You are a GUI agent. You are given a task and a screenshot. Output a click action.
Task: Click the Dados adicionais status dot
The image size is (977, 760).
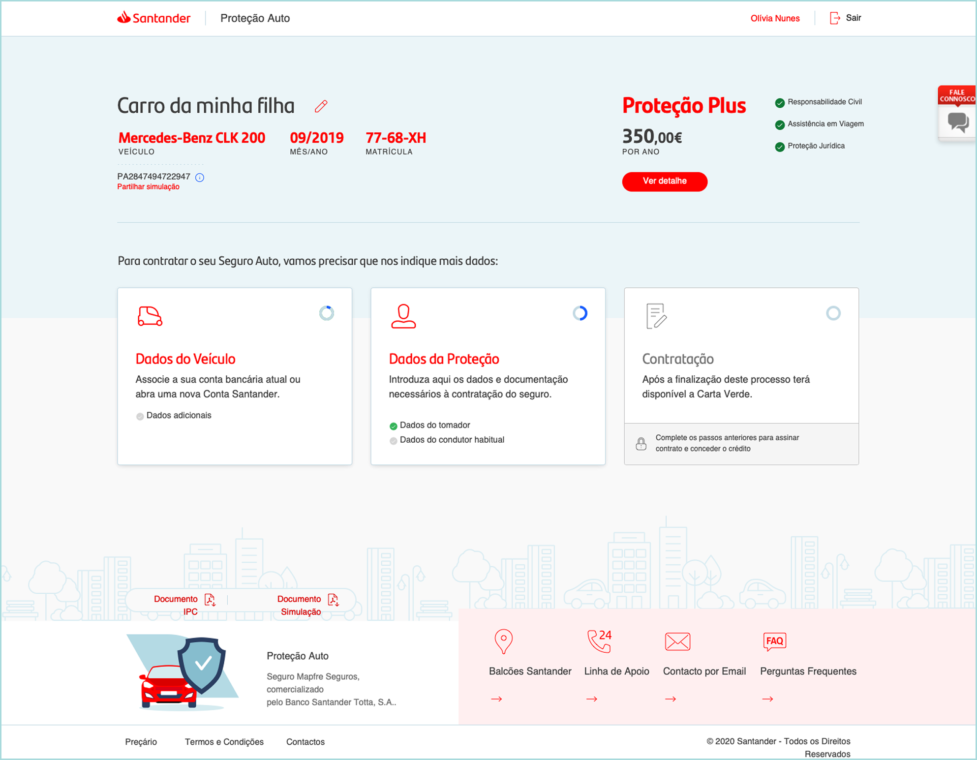(140, 417)
